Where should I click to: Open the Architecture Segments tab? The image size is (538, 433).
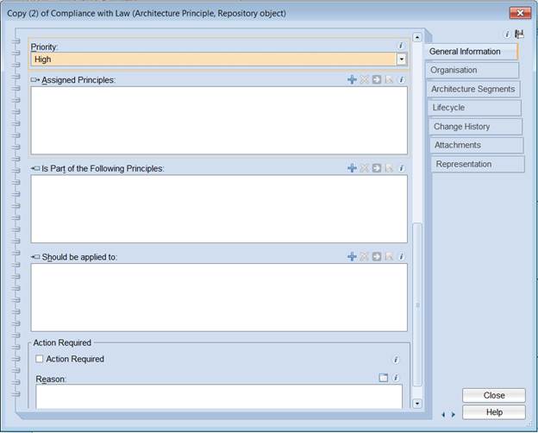473,89
